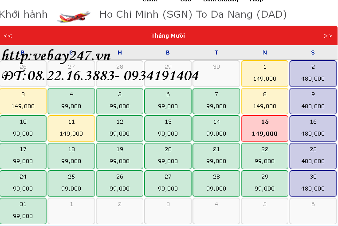
Task: Click the VietJet airplane logo
Action: (73, 16)
